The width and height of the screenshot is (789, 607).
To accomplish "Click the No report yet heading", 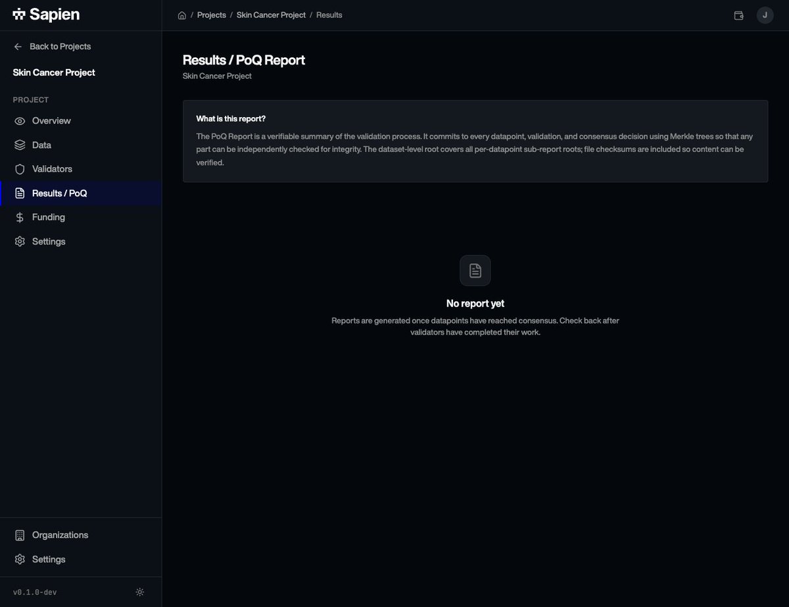I will [475, 304].
